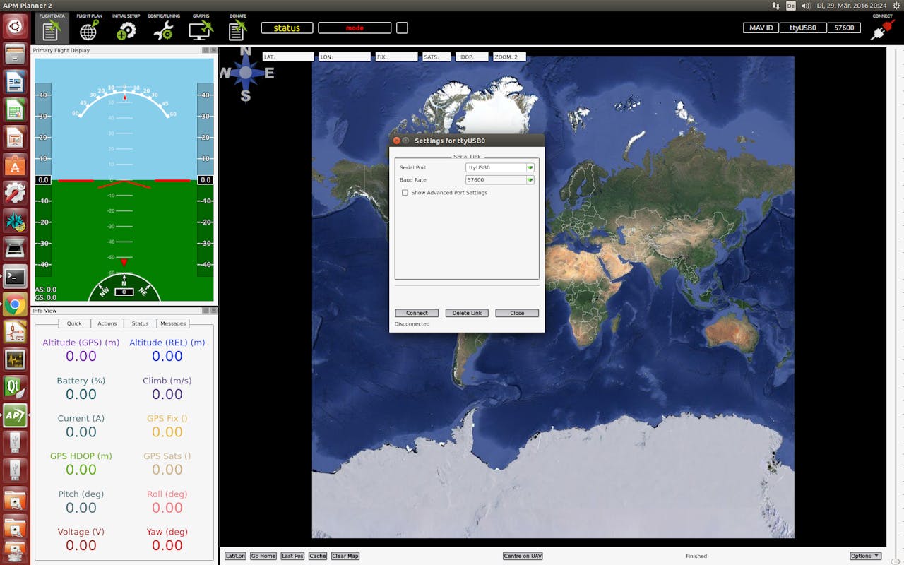Click the Donate toolbar icon
The height and width of the screenshot is (565, 904).
(237, 30)
